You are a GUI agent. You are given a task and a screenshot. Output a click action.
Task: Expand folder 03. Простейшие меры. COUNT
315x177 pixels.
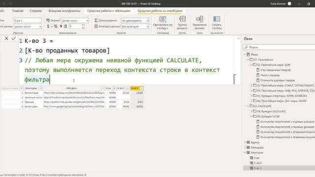252,86
